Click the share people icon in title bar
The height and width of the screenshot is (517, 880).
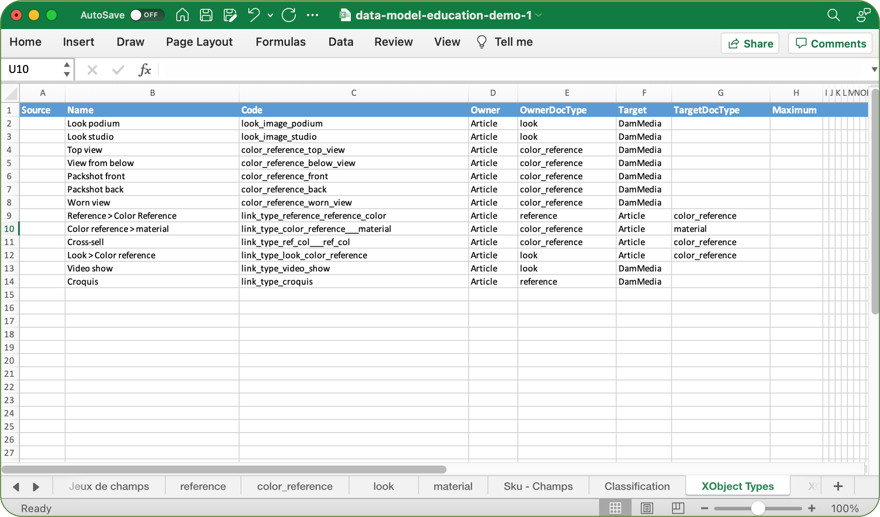click(x=863, y=15)
